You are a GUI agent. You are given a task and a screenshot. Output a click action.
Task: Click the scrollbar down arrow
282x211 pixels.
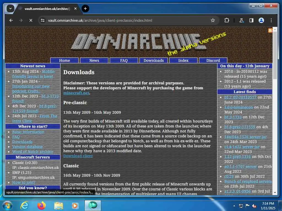(275, 193)
